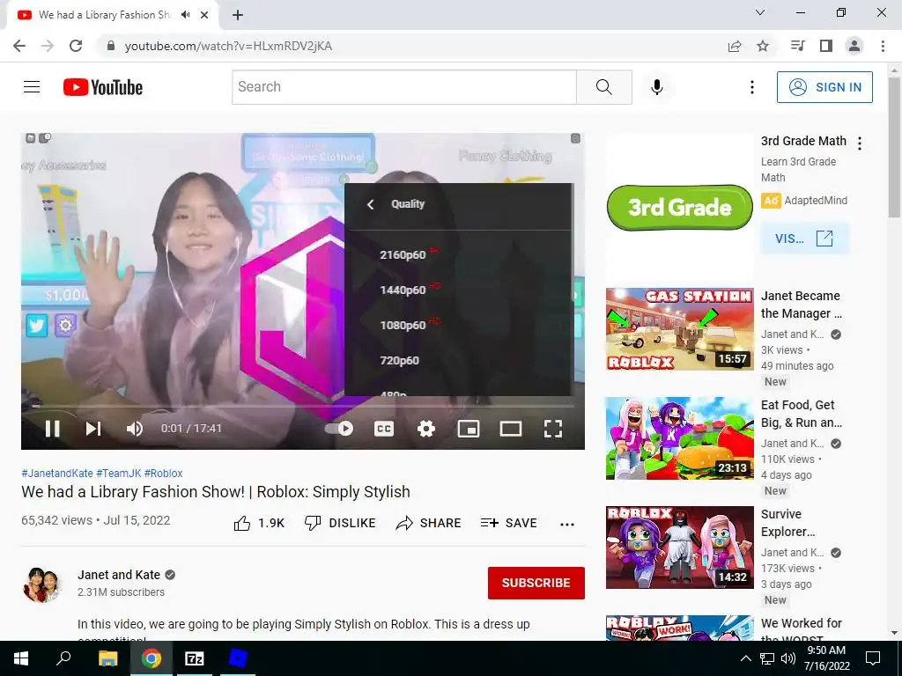Open the media control icon in Chrome

point(797,46)
